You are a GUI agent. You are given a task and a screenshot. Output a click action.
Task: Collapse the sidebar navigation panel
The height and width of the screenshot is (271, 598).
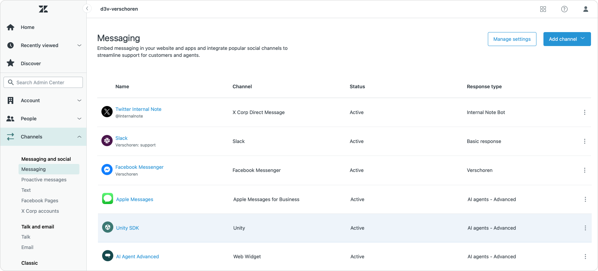[x=87, y=8]
